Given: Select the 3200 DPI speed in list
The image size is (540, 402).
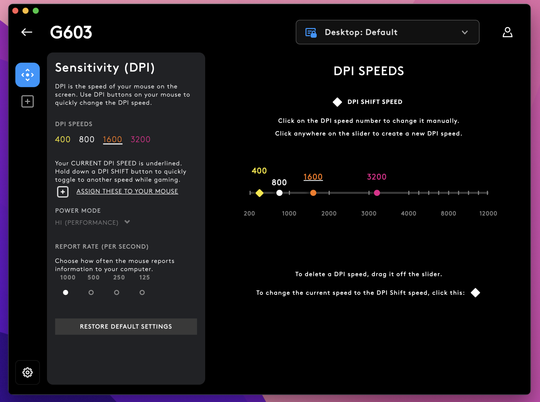Looking at the screenshot, I should 140,139.
